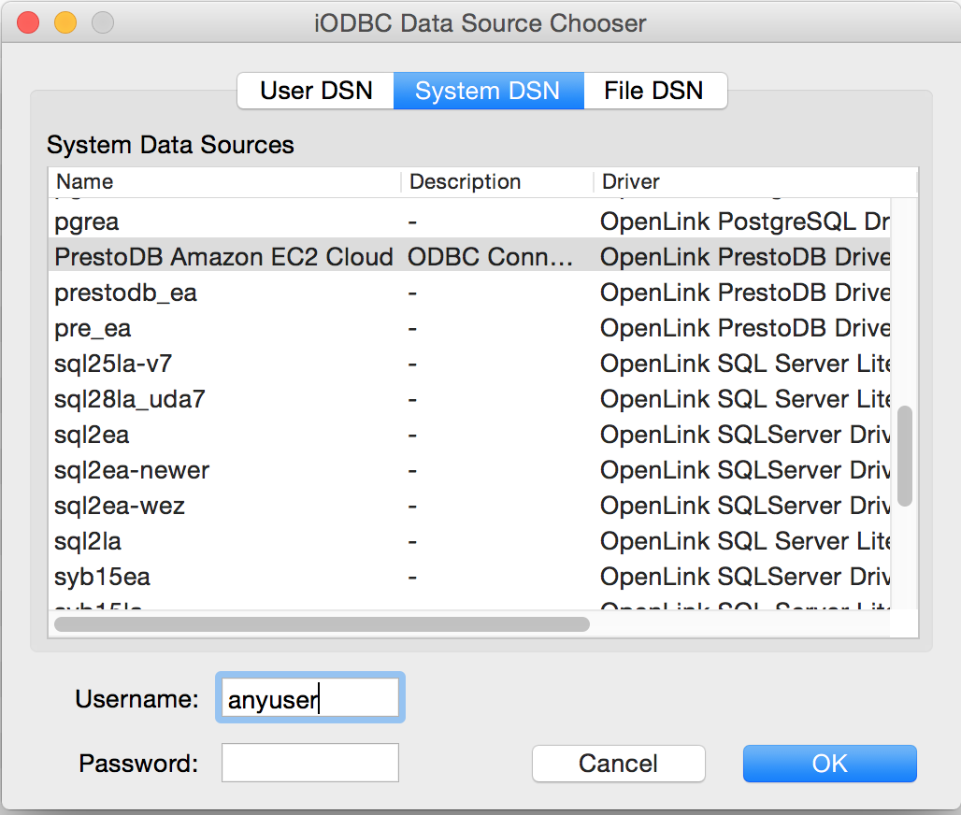Select the sql25la-v7 data source
961x815 pixels.
pyautogui.click(x=469, y=364)
